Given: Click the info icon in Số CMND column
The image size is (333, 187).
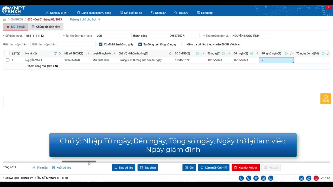Looking at the screenshot, I should click(197, 54).
